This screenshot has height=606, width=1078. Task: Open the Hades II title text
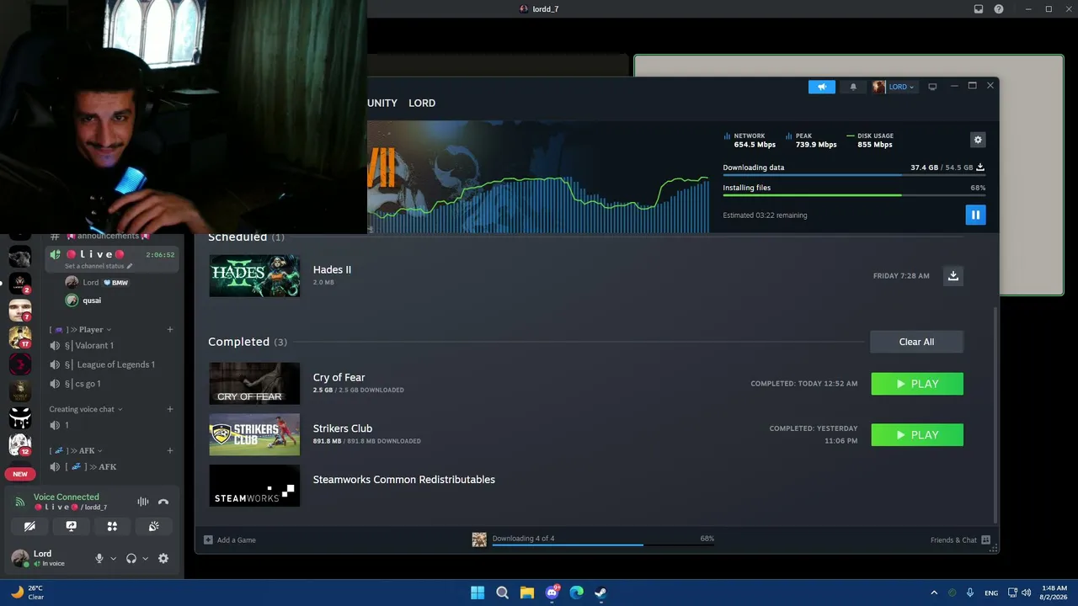click(332, 269)
